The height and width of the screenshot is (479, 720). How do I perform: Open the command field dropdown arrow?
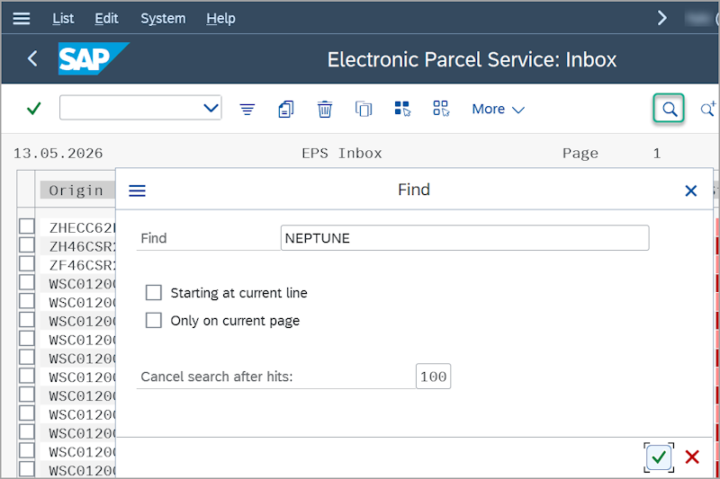[211, 108]
